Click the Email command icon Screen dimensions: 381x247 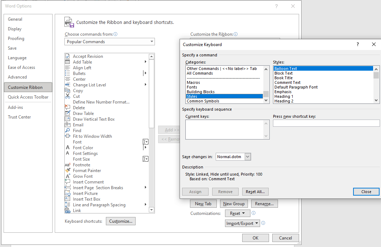[x=68, y=125]
